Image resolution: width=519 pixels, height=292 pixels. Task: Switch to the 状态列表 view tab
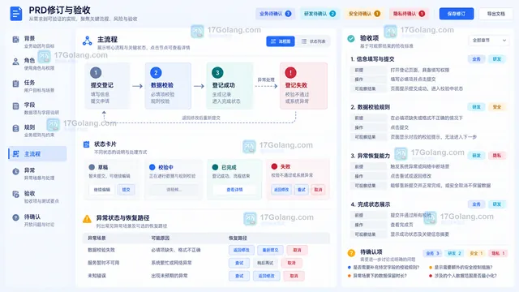tap(313, 41)
